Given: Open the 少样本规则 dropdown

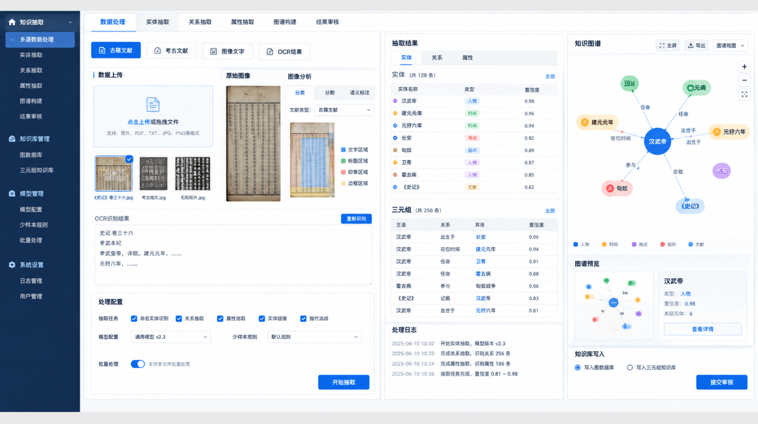Looking at the screenshot, I should point(314,337).
